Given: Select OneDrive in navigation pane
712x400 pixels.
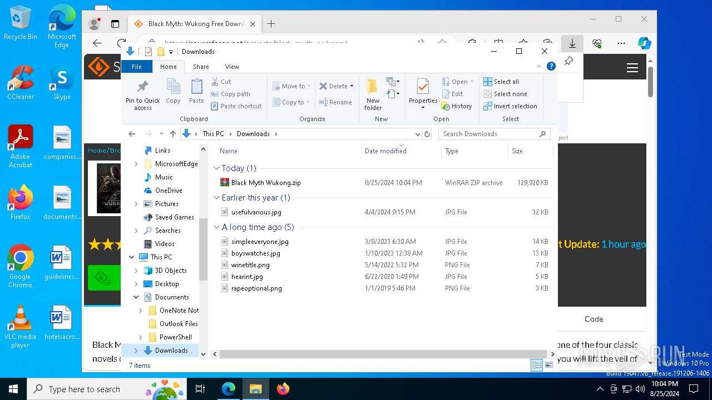Looking at the screenshot, I should coord(169,191).
